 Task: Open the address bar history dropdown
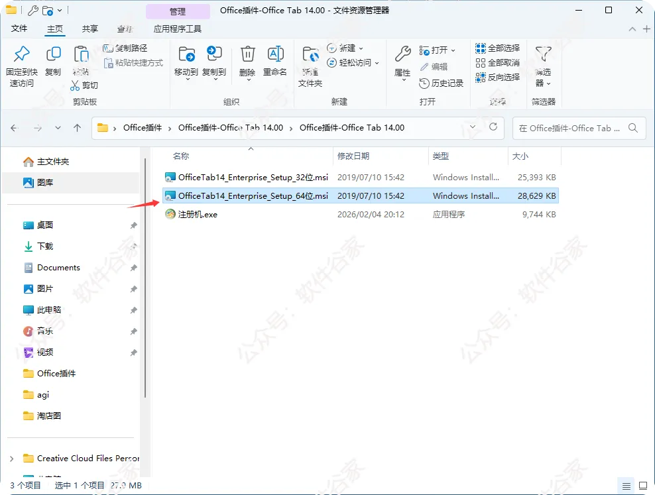point(473,127)
